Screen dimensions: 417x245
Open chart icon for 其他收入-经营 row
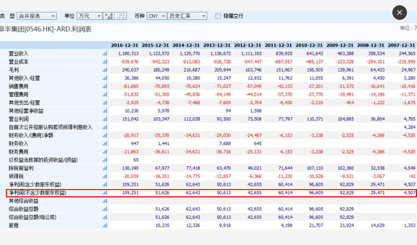105,78
